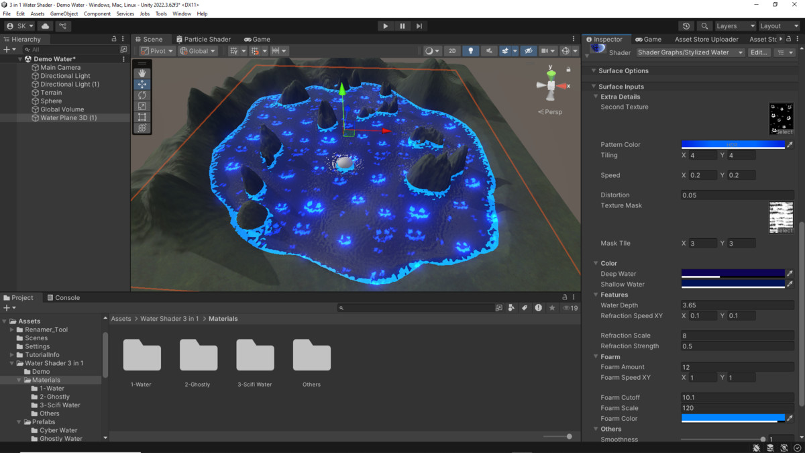The width and height of the screenshot is (805, 453).
Task: Click the Water Depth value field
Action: click(737, 305)
